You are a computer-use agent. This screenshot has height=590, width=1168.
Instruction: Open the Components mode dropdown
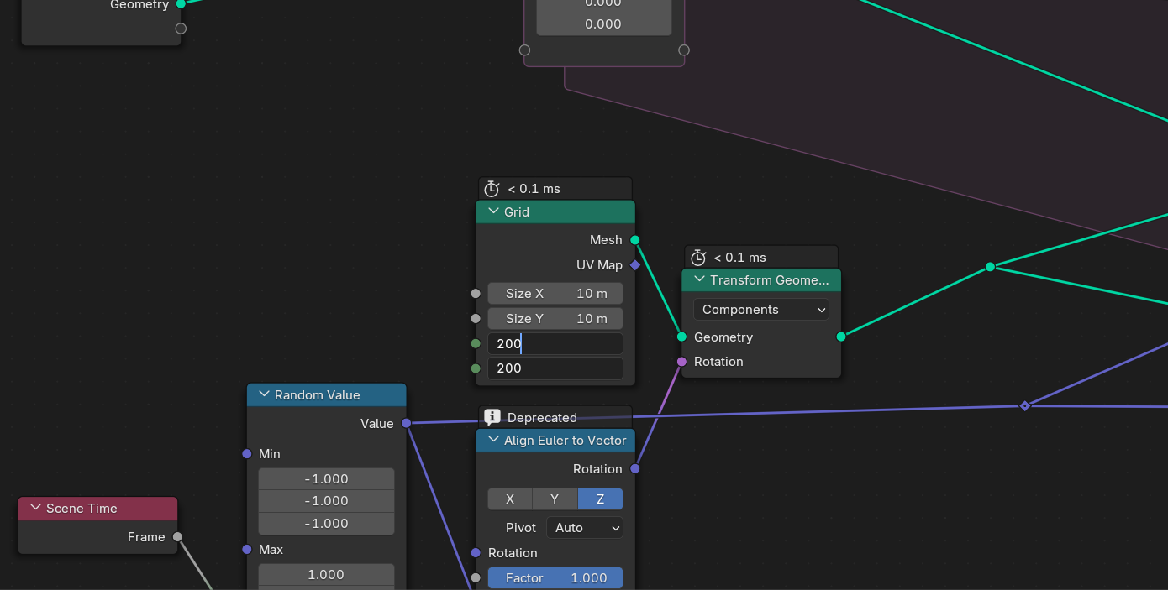[x=761, y=310]
